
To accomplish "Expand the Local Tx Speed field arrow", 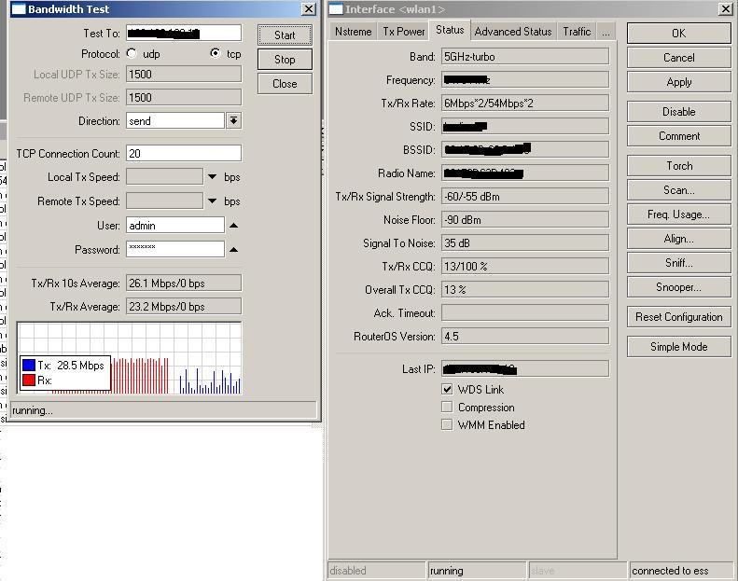I will [213, 177].
